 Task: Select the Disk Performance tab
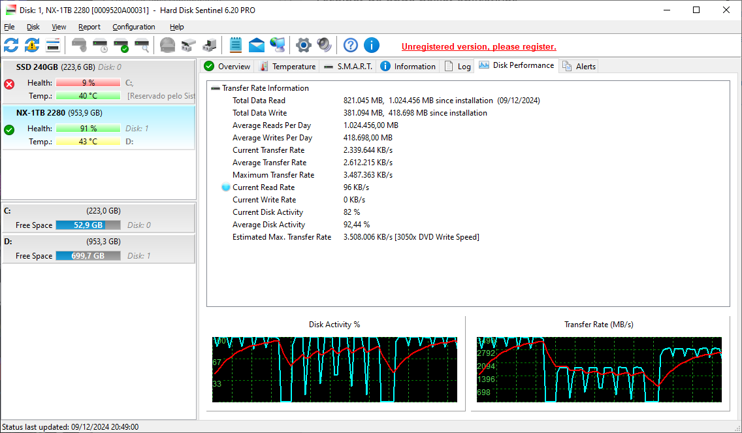pos(516,65)
